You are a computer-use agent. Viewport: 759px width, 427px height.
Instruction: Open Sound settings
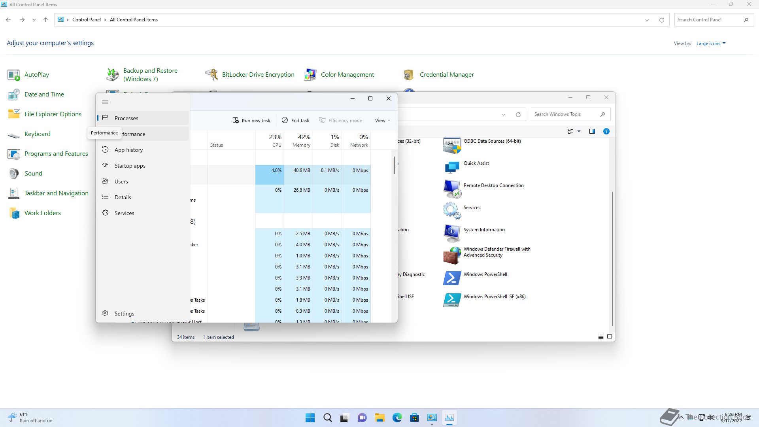(x=25, y=174)
